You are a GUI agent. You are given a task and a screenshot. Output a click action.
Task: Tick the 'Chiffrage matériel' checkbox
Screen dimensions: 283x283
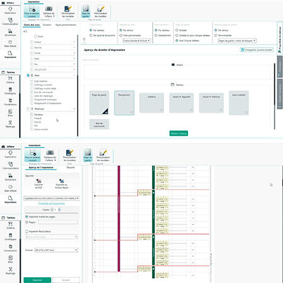coord(32,85)
